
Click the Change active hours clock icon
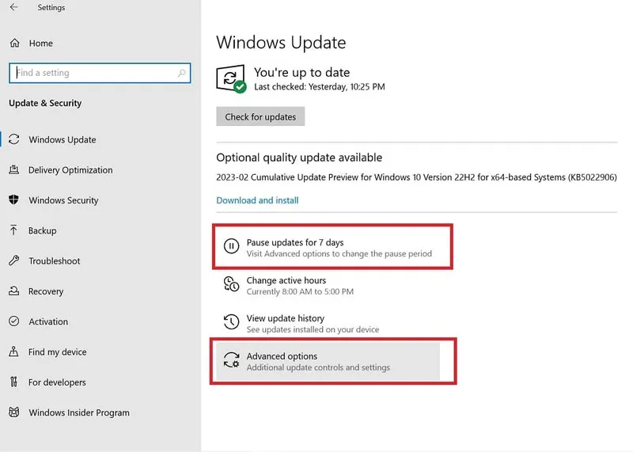pos(231,285)
